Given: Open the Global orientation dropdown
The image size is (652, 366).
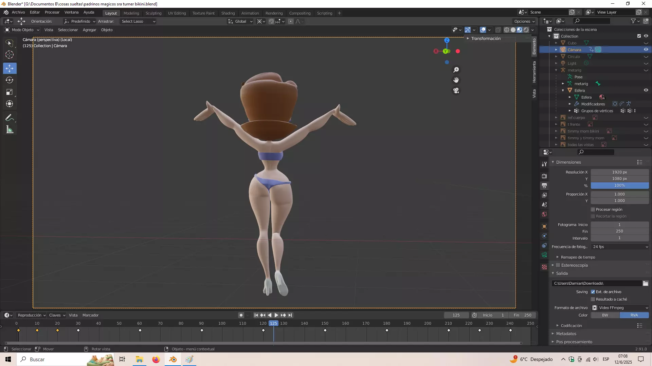Looking at the screenshot, I should pyautogui.click(x=240, y=21).
